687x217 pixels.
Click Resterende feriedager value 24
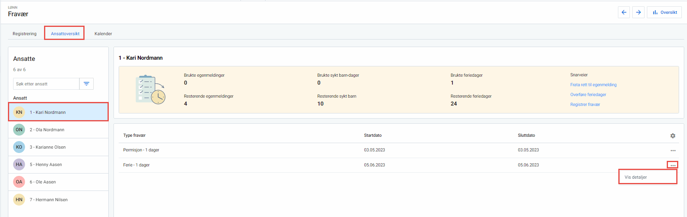coord(454,104)
